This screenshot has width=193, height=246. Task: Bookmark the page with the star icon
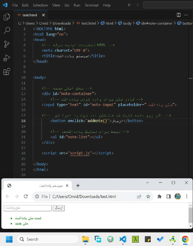click(x=148, y=196)
